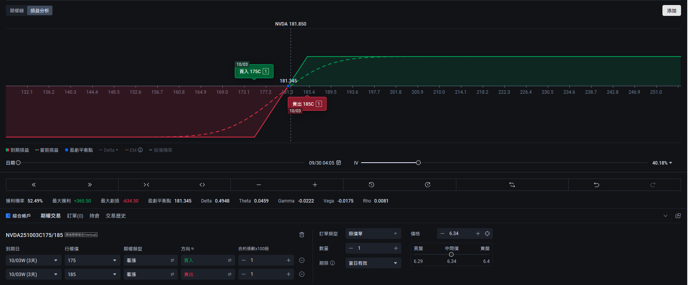Screen dimensions: 688x285
Task: Click the shift strikes left double-chevron icon
Action: pos(34,185)
